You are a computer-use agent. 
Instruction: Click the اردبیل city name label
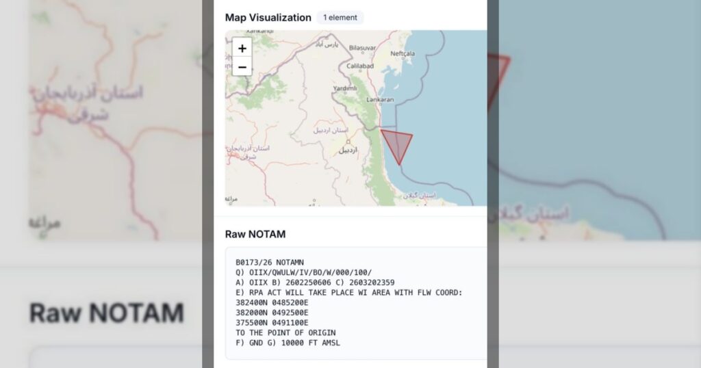(x=349, y=150)
